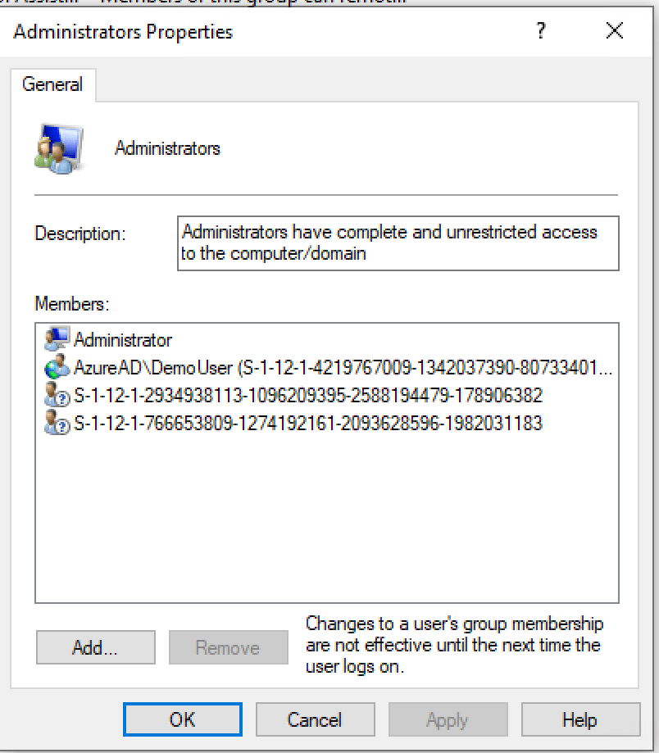The image size is (659, 753).
Task: Click the AzureAD\DemoUser globe icon
Action: tap(53, 368)
